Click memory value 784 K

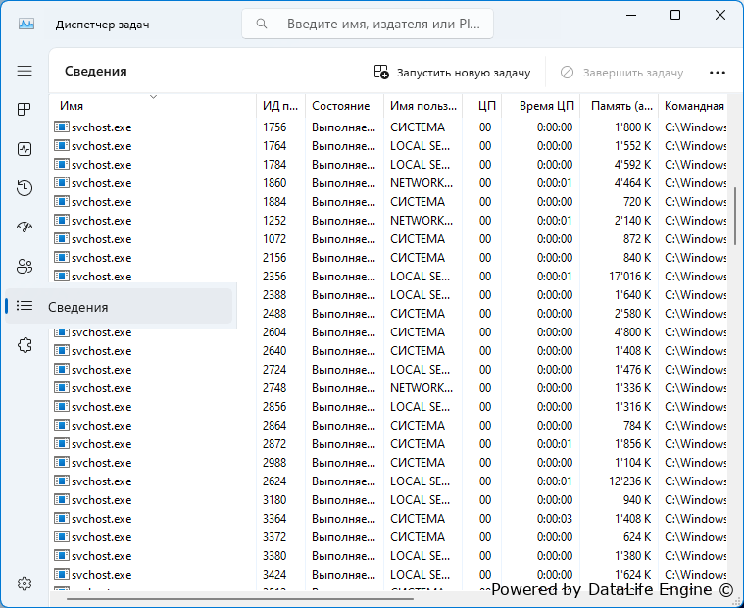pos(637,426)
